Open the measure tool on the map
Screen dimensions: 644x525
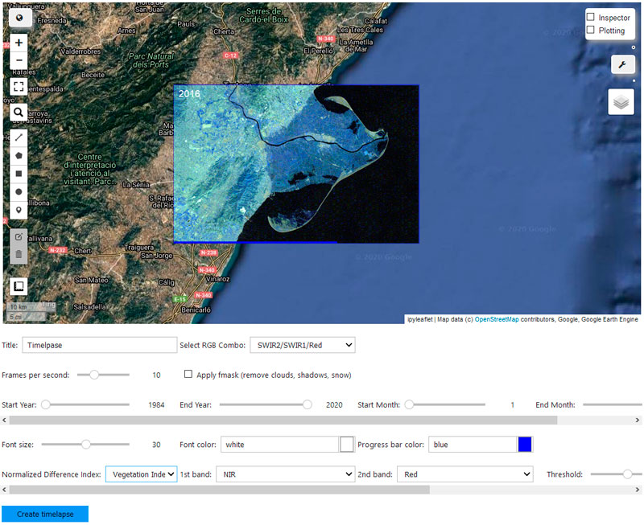click(x=19, y=286)
